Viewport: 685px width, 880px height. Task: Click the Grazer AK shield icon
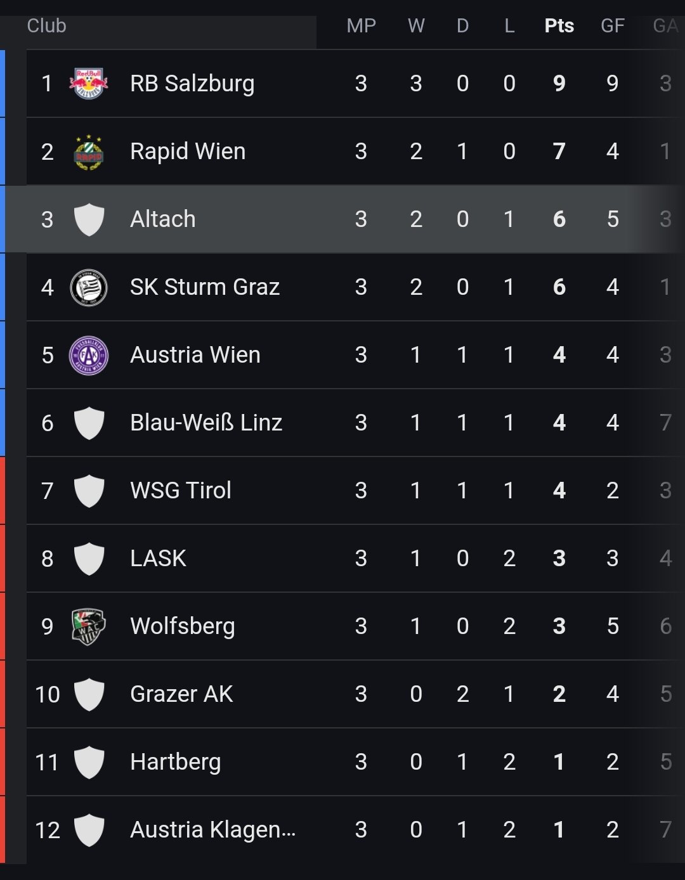coord(89,694)
